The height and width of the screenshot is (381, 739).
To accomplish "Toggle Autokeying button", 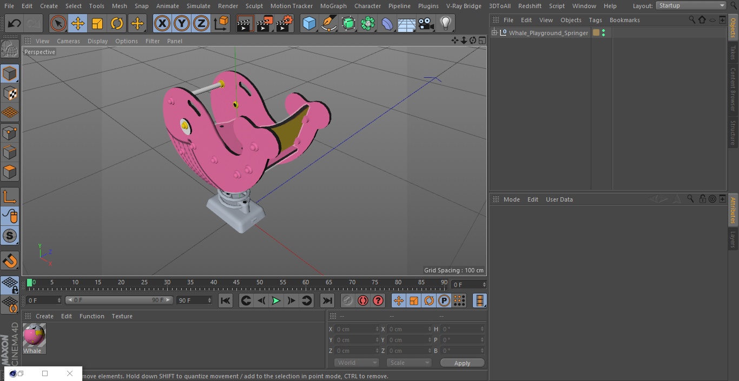I will (363, 300).
